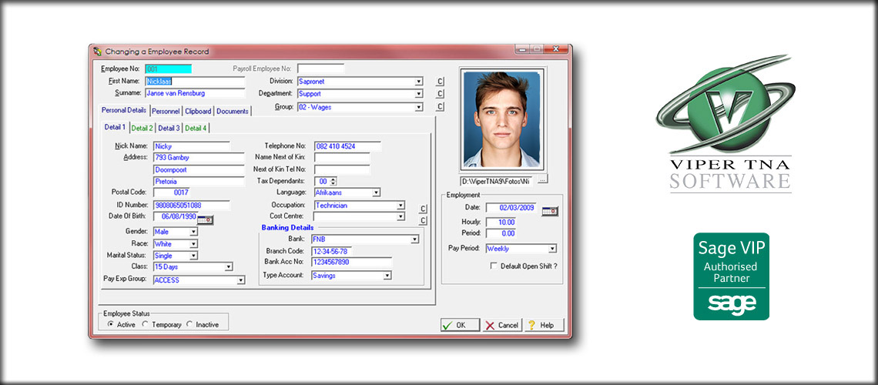Open the Class dropdown
878x385 pixels.
click(x=229, y=267)
